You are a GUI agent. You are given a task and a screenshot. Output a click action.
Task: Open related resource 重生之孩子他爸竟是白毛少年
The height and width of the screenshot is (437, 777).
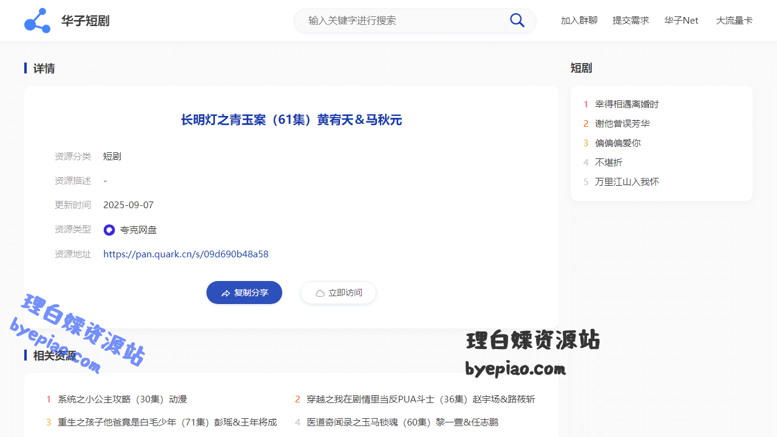(167, 422)
